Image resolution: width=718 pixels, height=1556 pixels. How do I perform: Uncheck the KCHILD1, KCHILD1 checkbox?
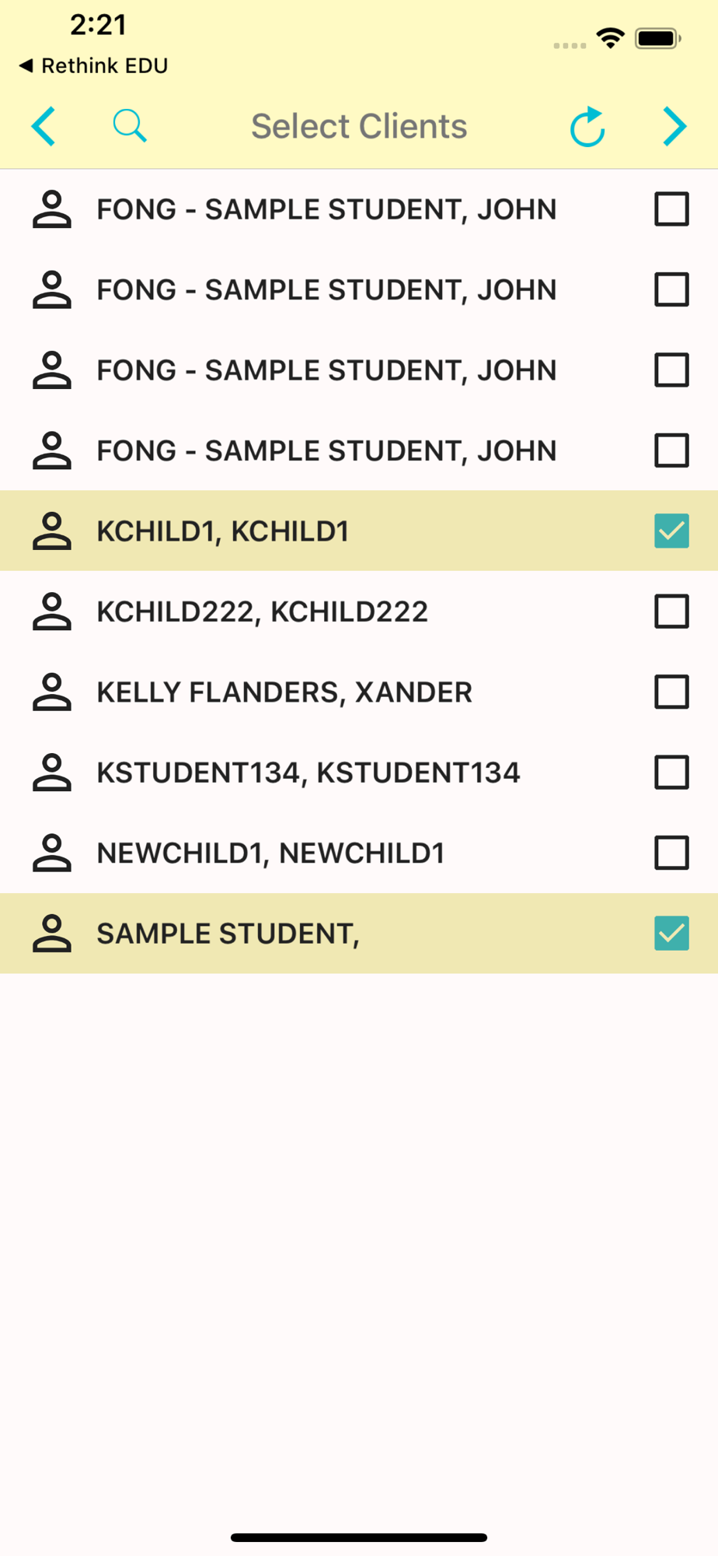[x=671, y=531]
